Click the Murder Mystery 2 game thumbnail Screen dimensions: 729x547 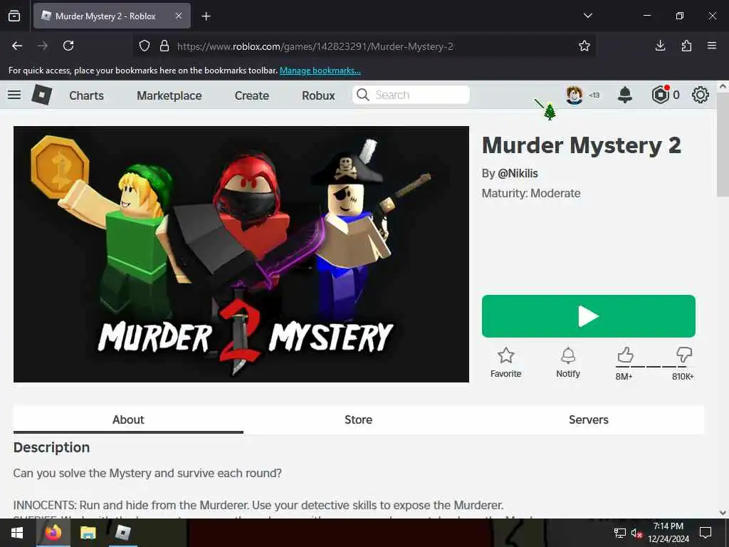click(x=241, y=254)
